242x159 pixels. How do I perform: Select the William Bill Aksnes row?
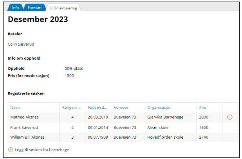27,137
